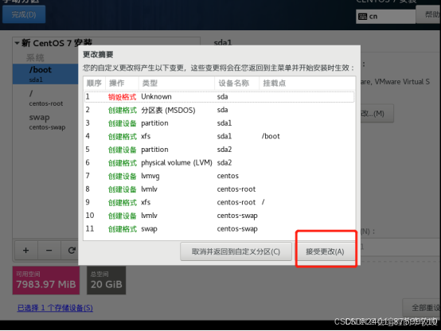Select row 9 xfs centos-root
This screenshot has height=331, width=441.
click(219, 202)
